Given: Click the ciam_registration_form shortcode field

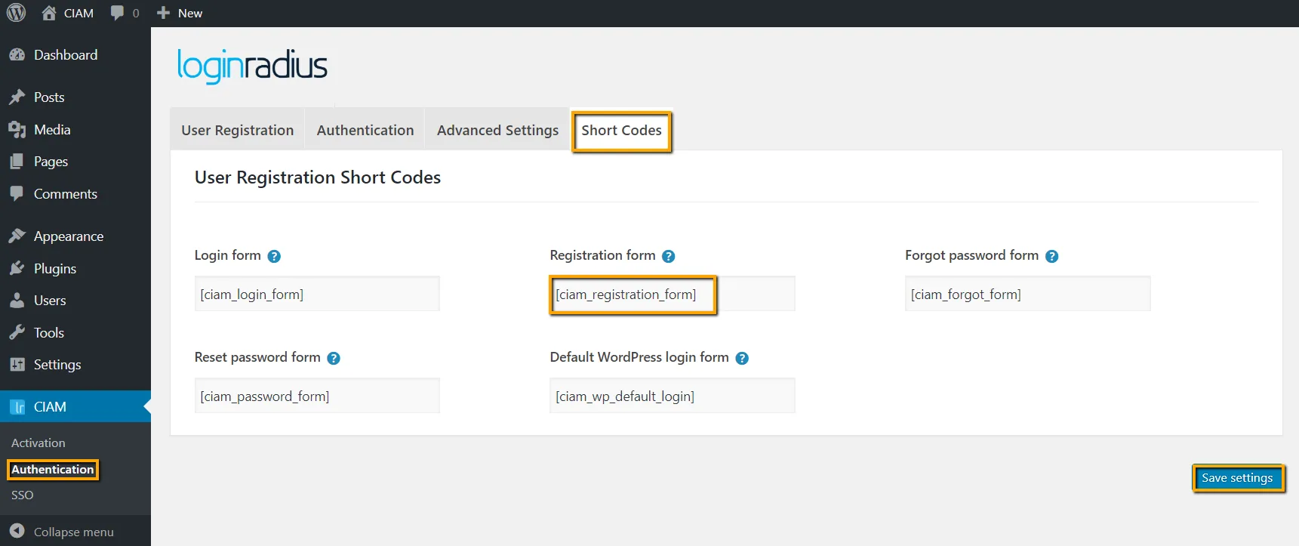Looking at the screenshot, I should tap(672, 294).
